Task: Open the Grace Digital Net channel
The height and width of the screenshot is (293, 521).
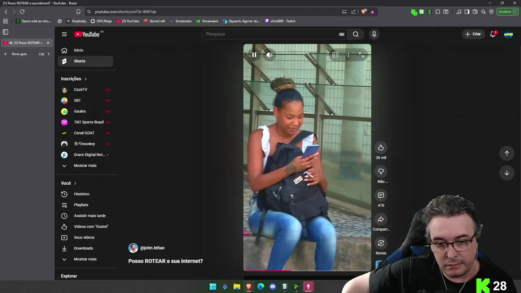Action: coord(85,155)
